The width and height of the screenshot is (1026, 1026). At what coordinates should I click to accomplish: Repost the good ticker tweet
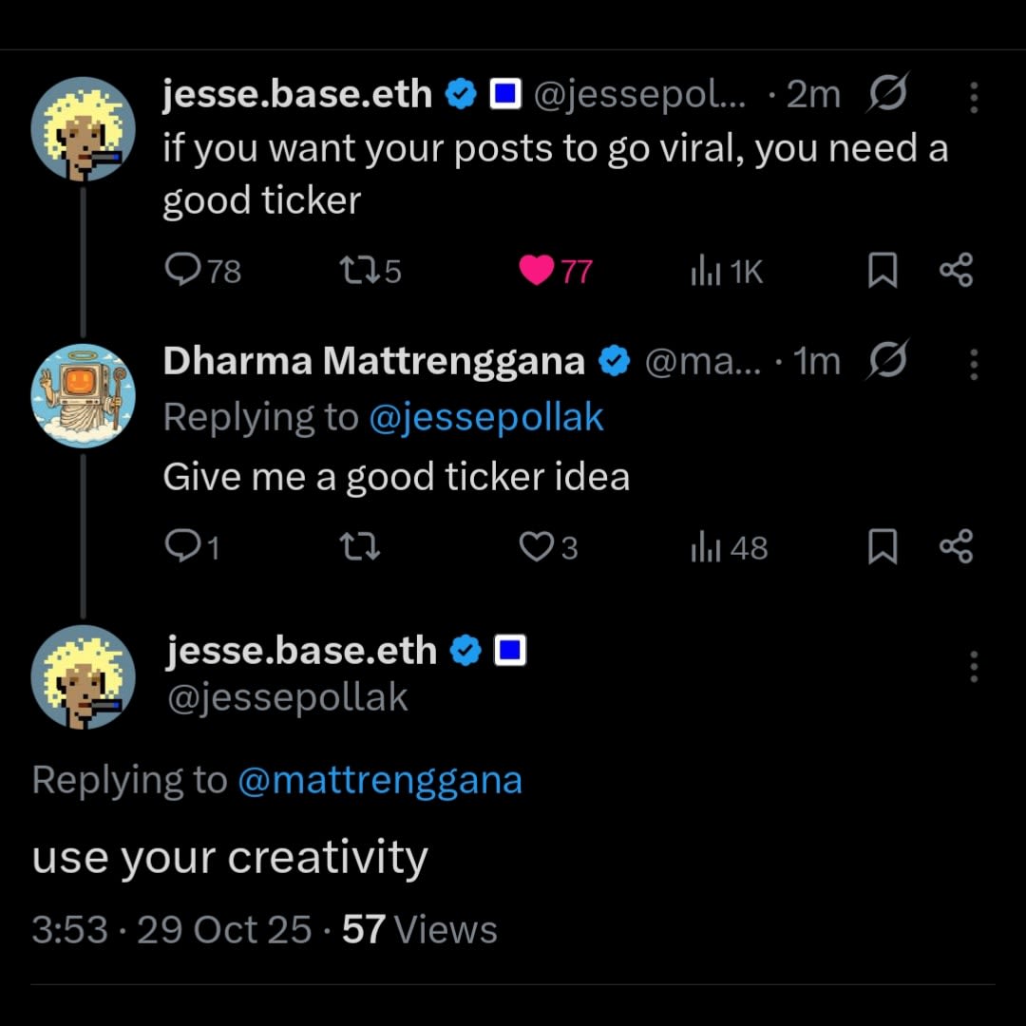[x=359, y=273]
